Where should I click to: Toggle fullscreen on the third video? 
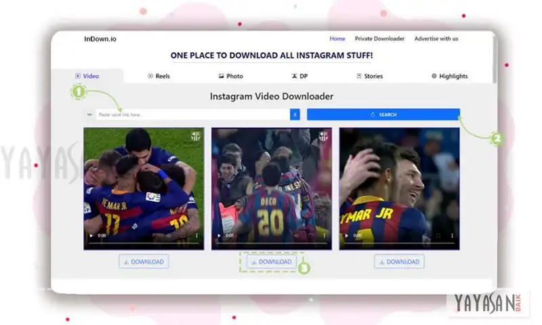[438, 236]
